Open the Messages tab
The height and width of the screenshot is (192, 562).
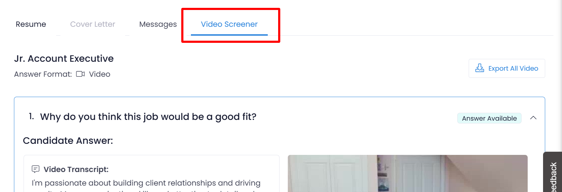(158, 24)
